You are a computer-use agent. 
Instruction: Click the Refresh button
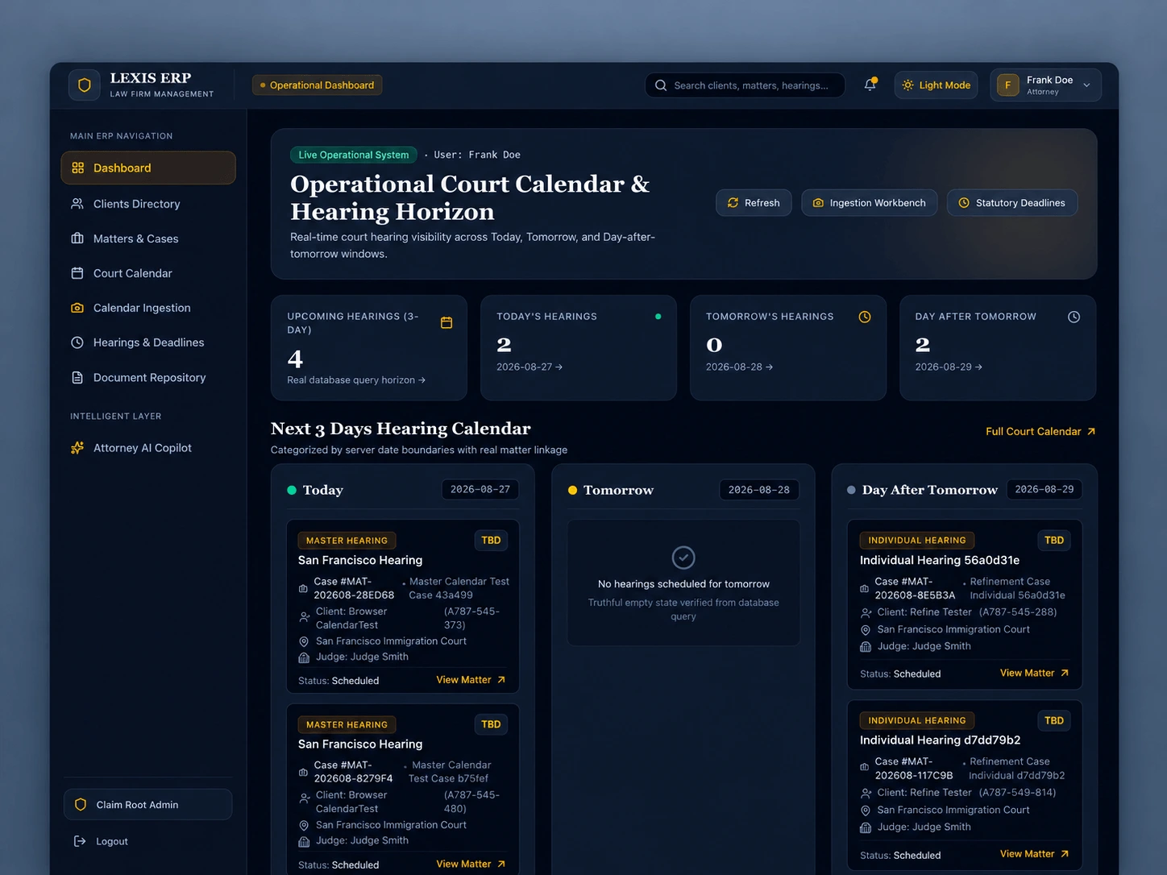[x=754, y=203]
